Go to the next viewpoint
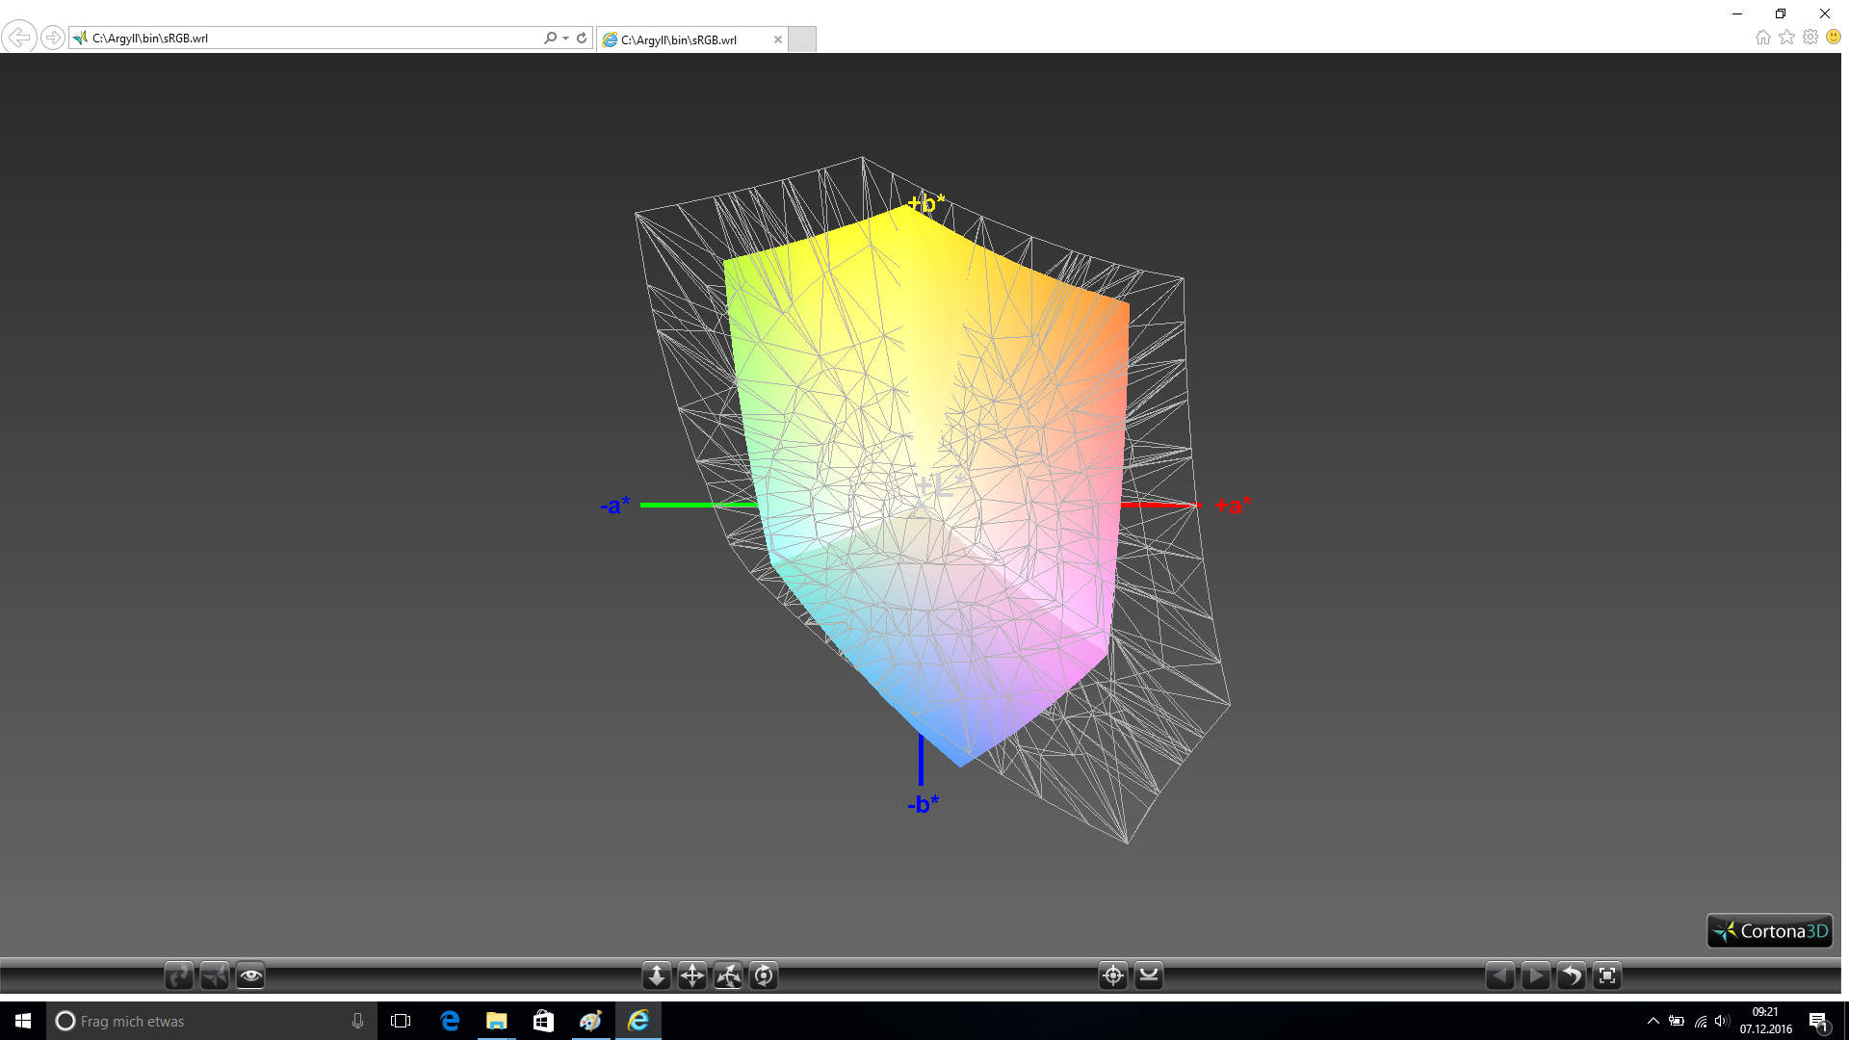1849x1040 pixels. pos(1535,976)
